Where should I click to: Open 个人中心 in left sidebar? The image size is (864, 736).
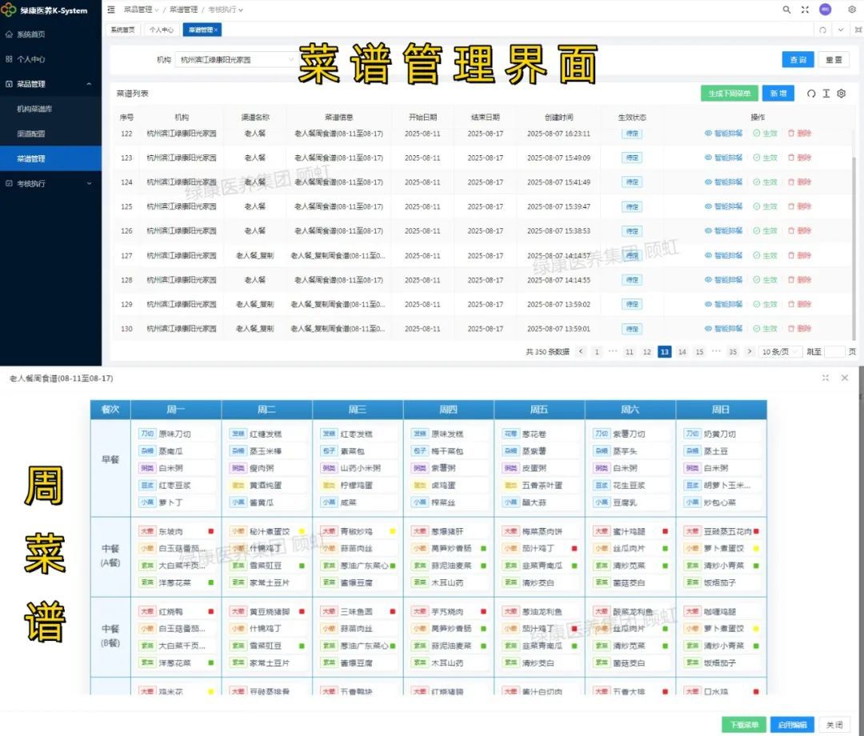click(50, 59)
